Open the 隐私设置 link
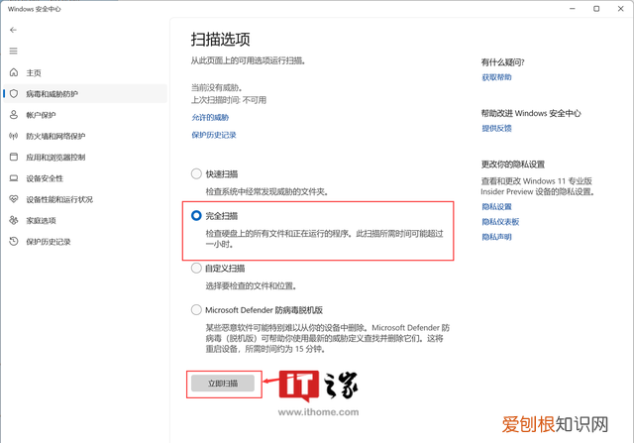This screenshot has width=634, height=443. (496, 207)
